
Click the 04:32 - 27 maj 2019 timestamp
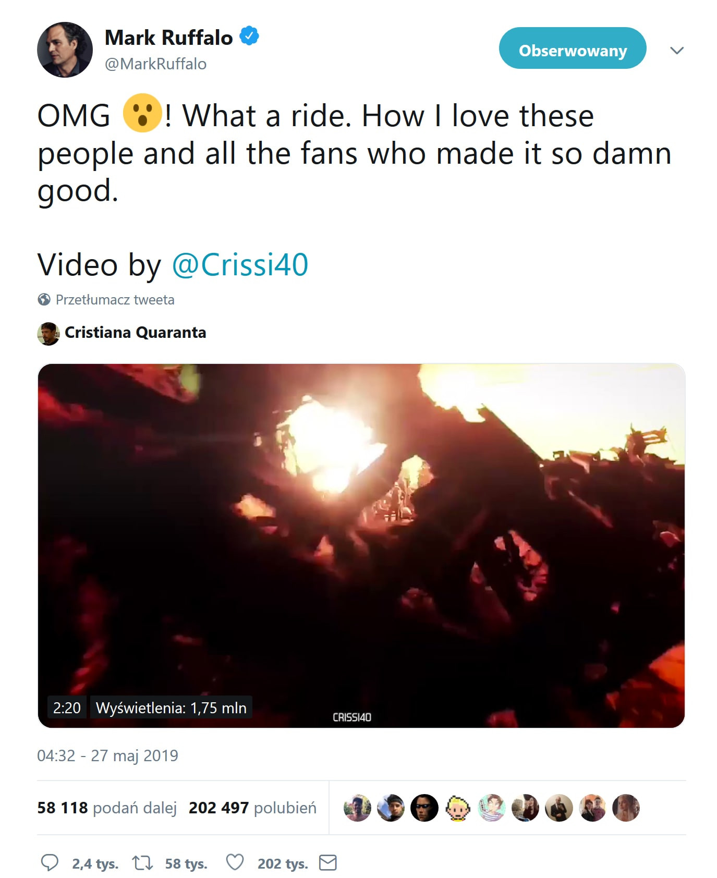tap(107, 755)
